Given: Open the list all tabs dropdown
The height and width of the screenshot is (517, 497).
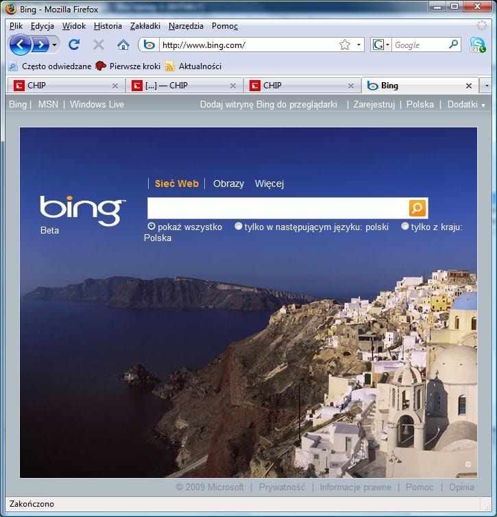Looking at the screenshot, I should 486,86.
